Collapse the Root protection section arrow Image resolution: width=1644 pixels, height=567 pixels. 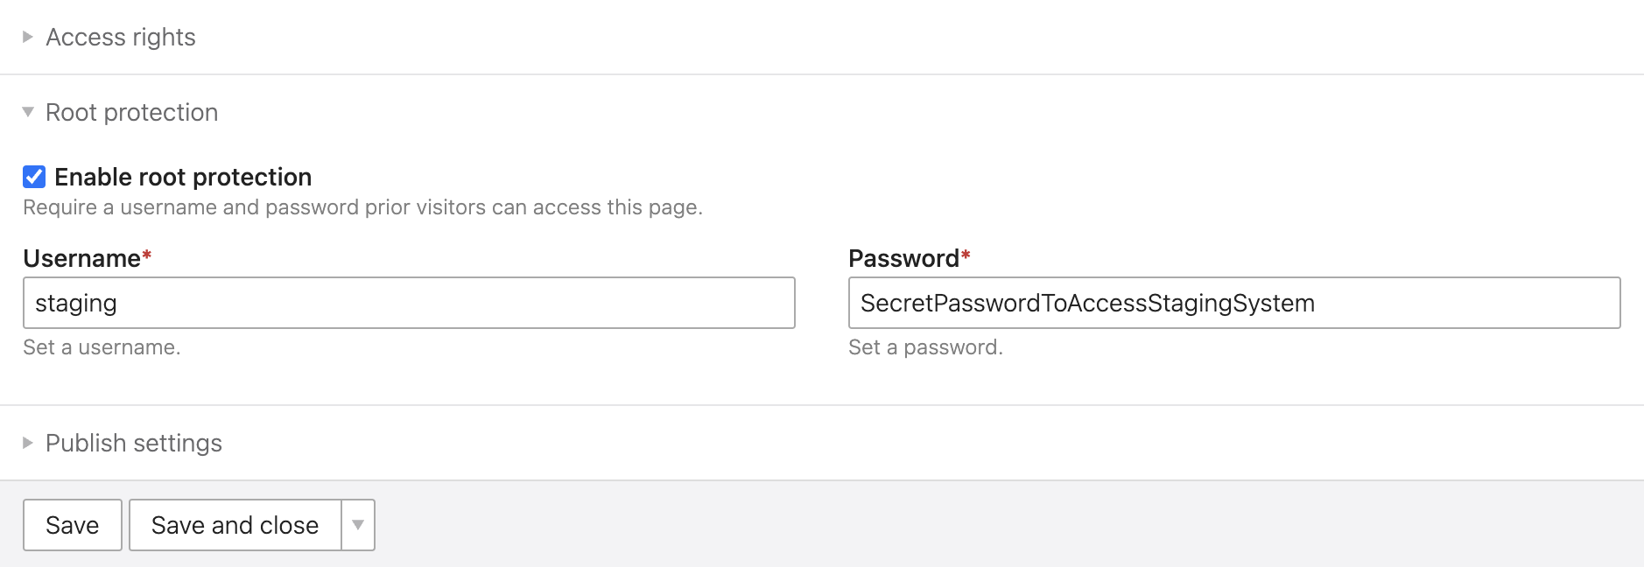click(28, 112)
